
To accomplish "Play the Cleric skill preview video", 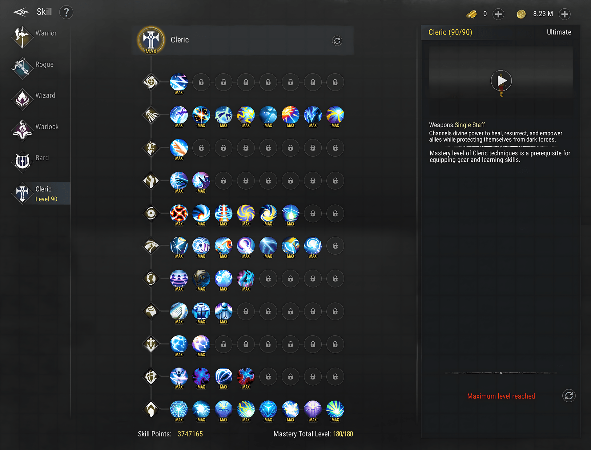I will (501, 80).
